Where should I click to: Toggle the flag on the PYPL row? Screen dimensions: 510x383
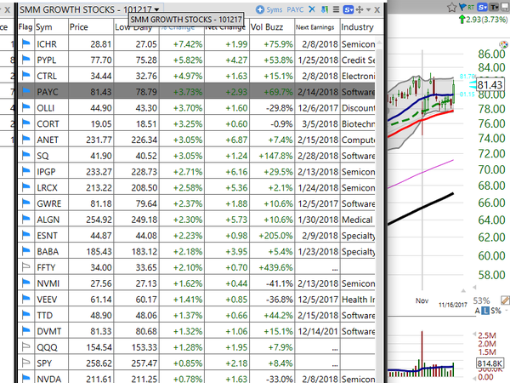[25, 60]
